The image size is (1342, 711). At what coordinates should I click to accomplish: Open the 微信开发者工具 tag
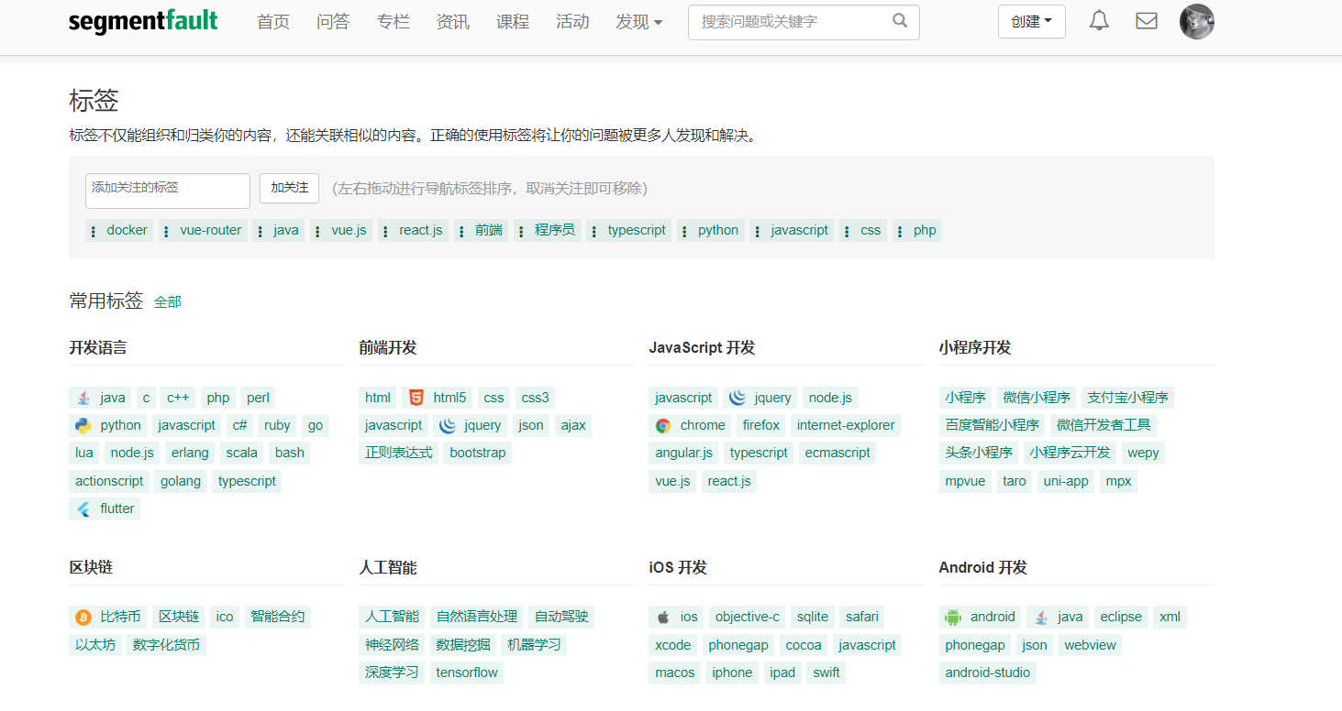pos(1104,425)
